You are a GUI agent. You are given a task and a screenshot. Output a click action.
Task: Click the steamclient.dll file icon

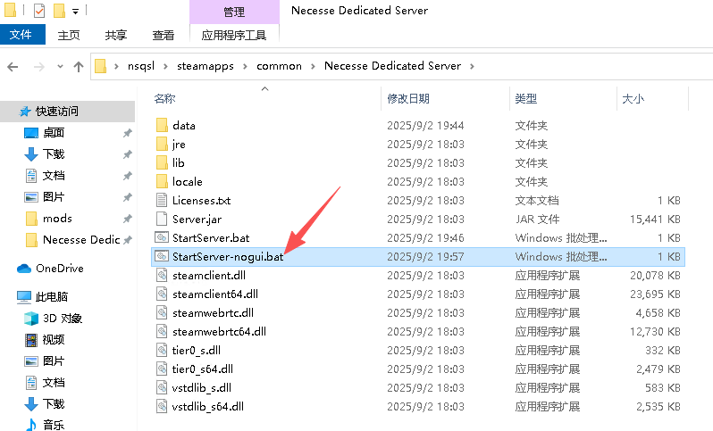pos(162,275)
